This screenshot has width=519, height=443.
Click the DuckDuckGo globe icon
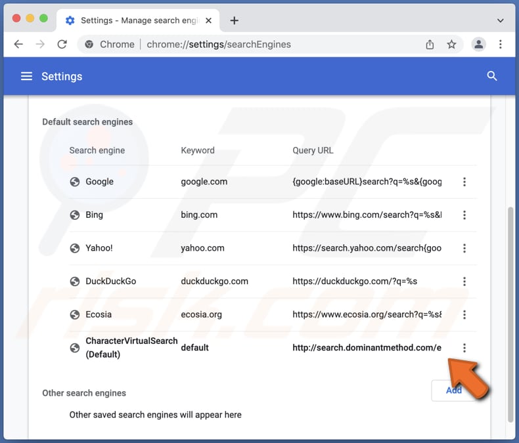click(x=75, y=282)
